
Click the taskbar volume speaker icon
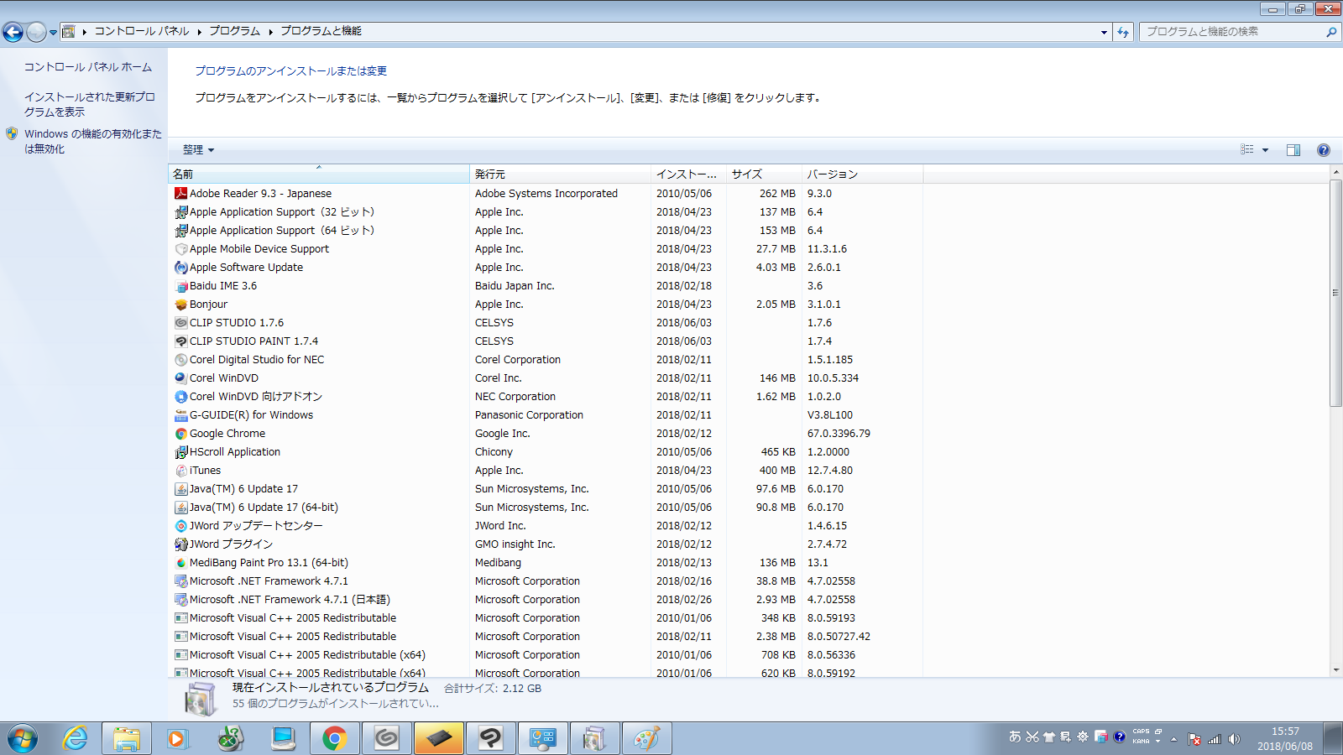pyautogui.click(x=1234, y=739)
